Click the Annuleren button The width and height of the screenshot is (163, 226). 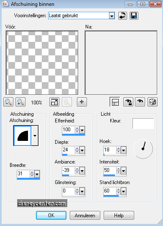click(85, 216)
